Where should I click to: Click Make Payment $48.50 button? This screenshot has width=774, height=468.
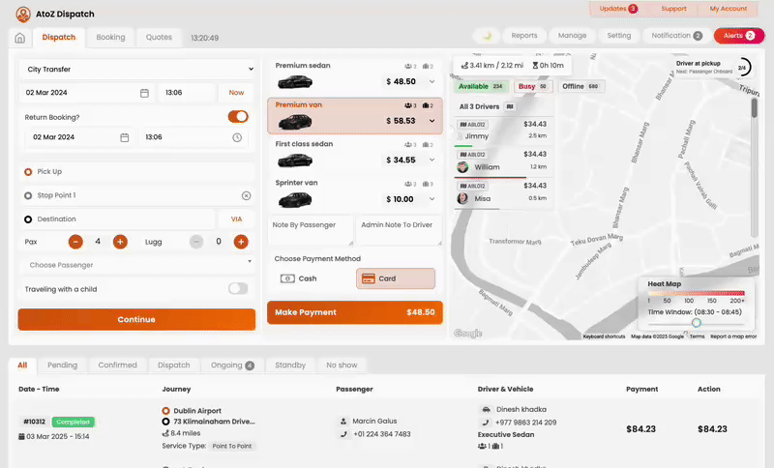point(355,312)
